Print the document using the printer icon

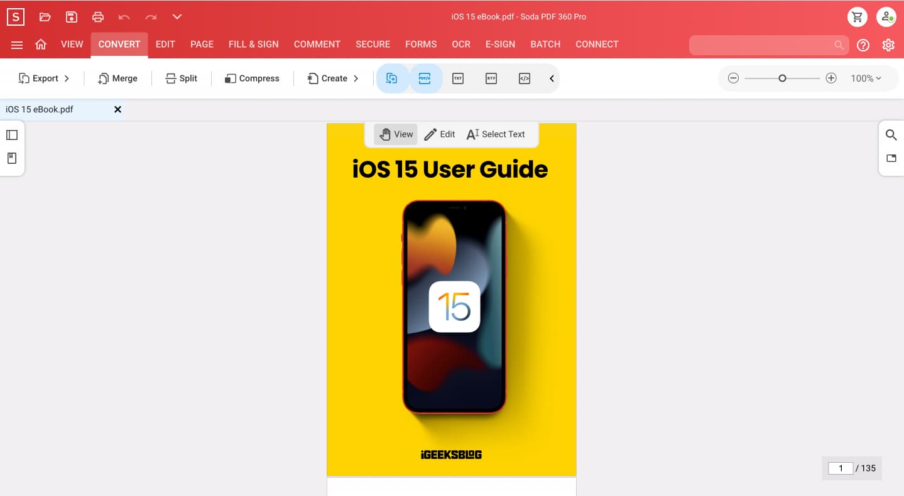pos(98,17)
